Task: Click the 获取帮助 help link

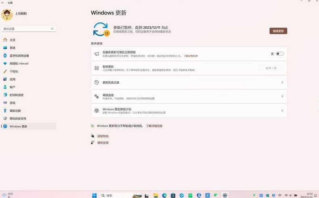Action: [x=103, y=136]
